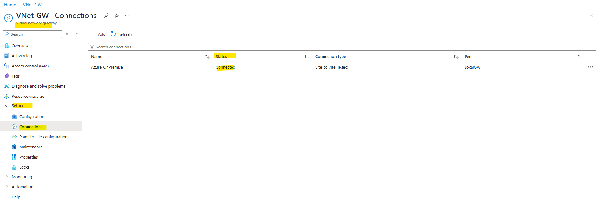Click the LocalGW peer cell

(472, 67)
